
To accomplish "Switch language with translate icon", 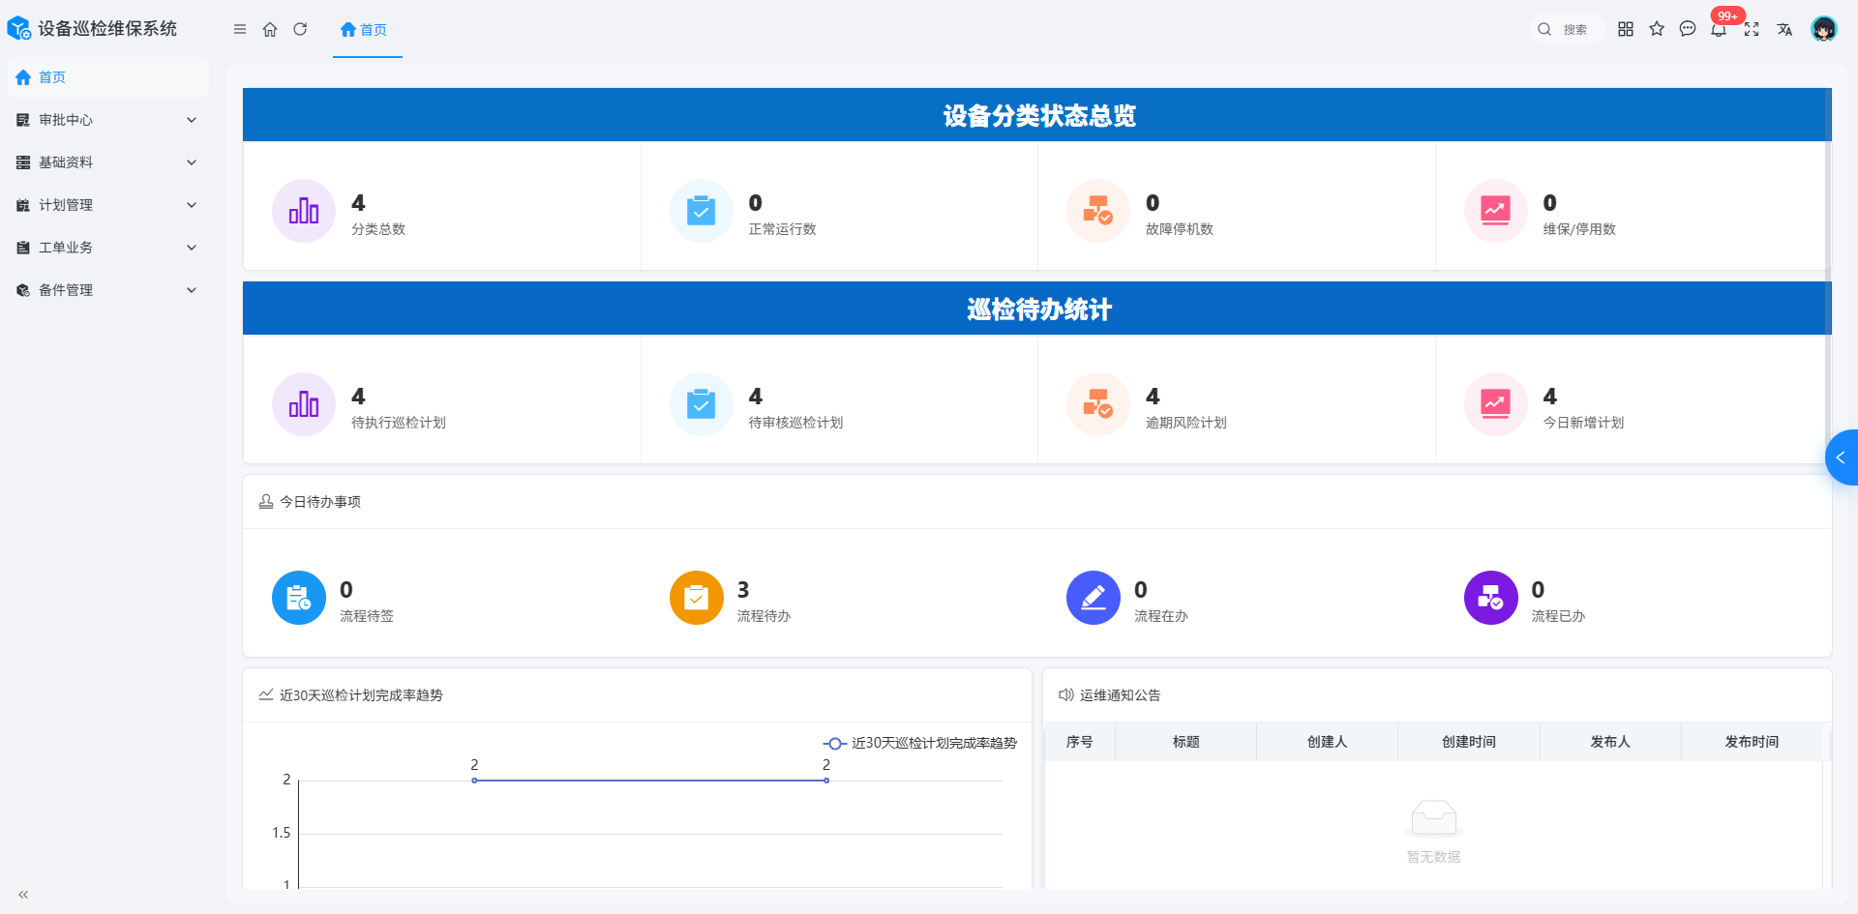I will (1784, 29).
